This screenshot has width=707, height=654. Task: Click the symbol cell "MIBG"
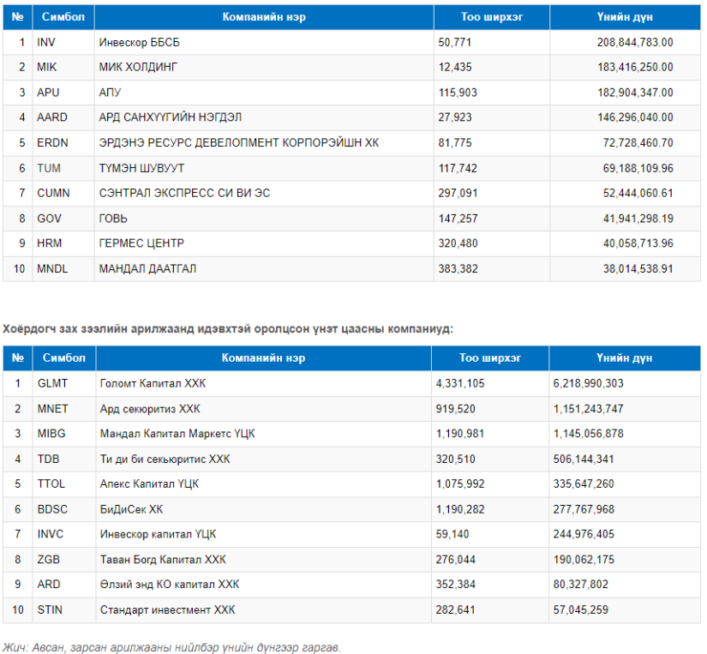click(x=51, y=434)
